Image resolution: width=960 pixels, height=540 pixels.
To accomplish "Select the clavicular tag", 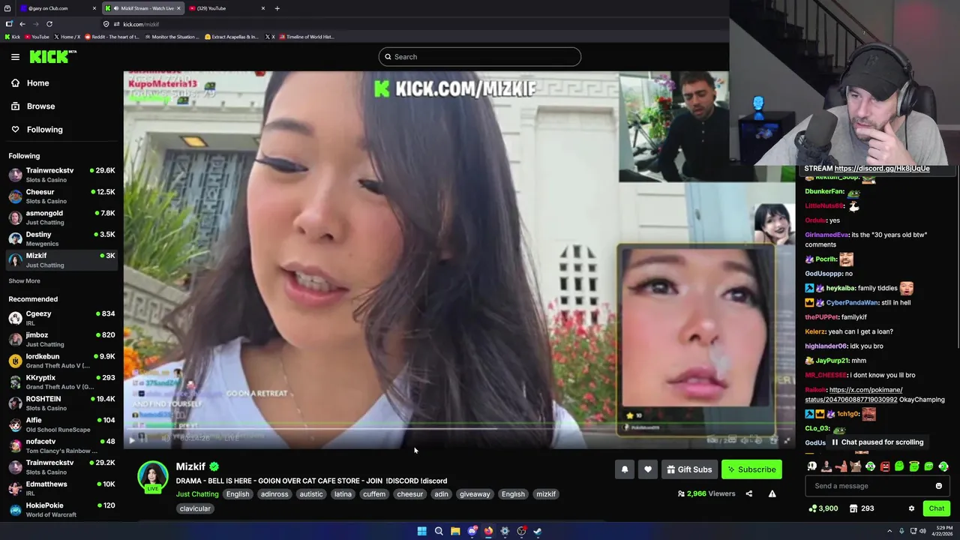I will pos(195,508).
